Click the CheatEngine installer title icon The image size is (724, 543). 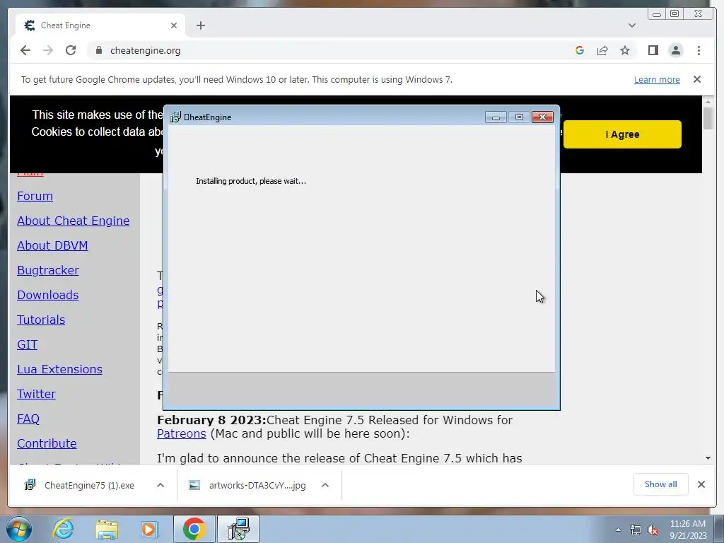click(175, 117)
